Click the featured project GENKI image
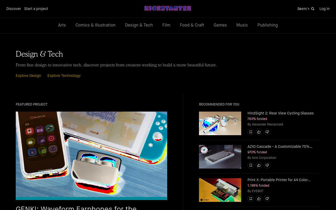This screenshot has height=210, width=336. coord(91,156)
